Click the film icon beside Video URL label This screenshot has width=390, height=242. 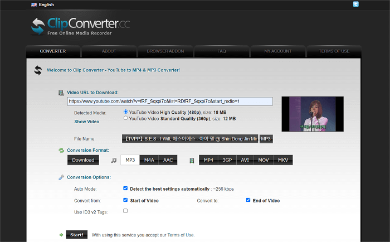61,93
